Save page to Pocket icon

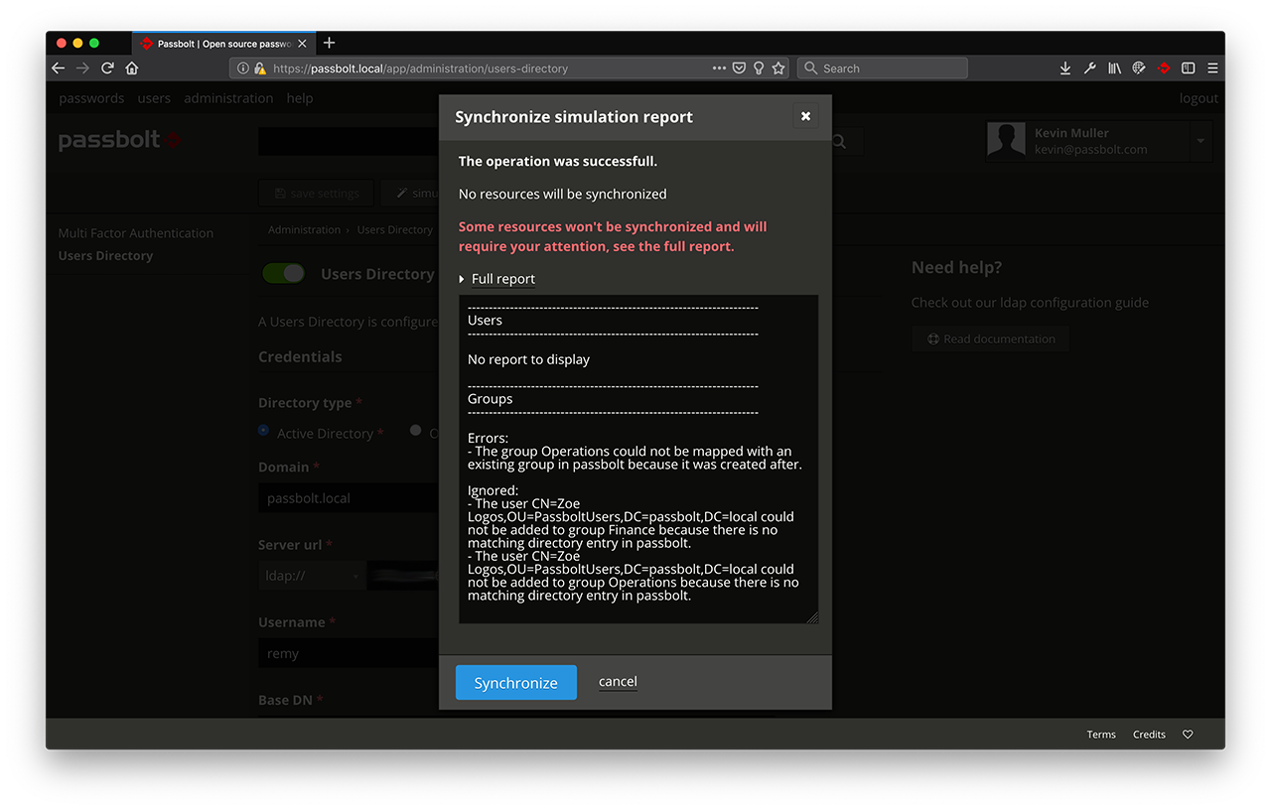pyautogui.click(x=739, y=68)
